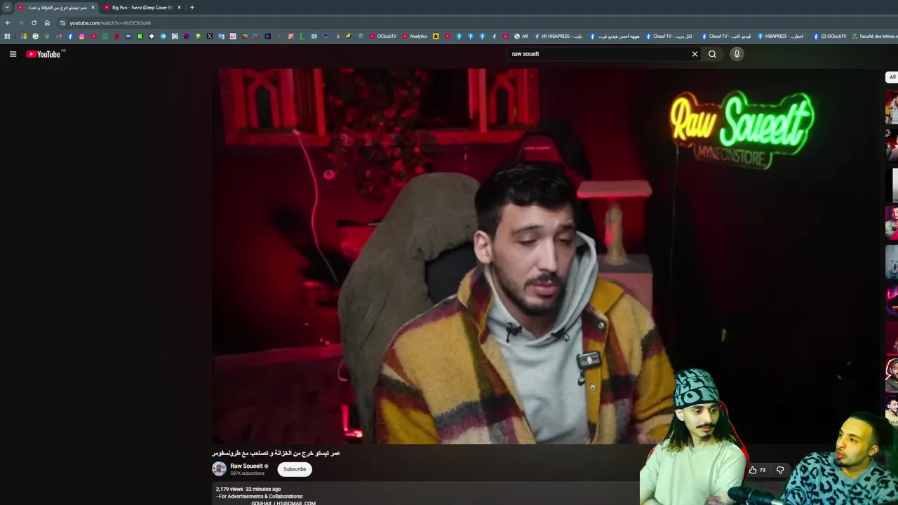Close the Big Pun - Twinz tab
The height and width of the screenshot is (505, 898).
click(179, 8)
